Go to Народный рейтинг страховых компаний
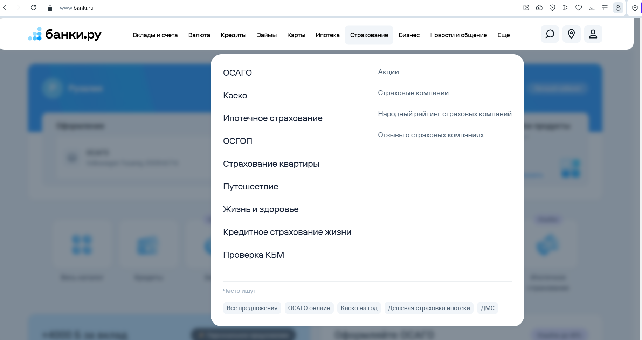642x340 pixels. tap(444, 114)
